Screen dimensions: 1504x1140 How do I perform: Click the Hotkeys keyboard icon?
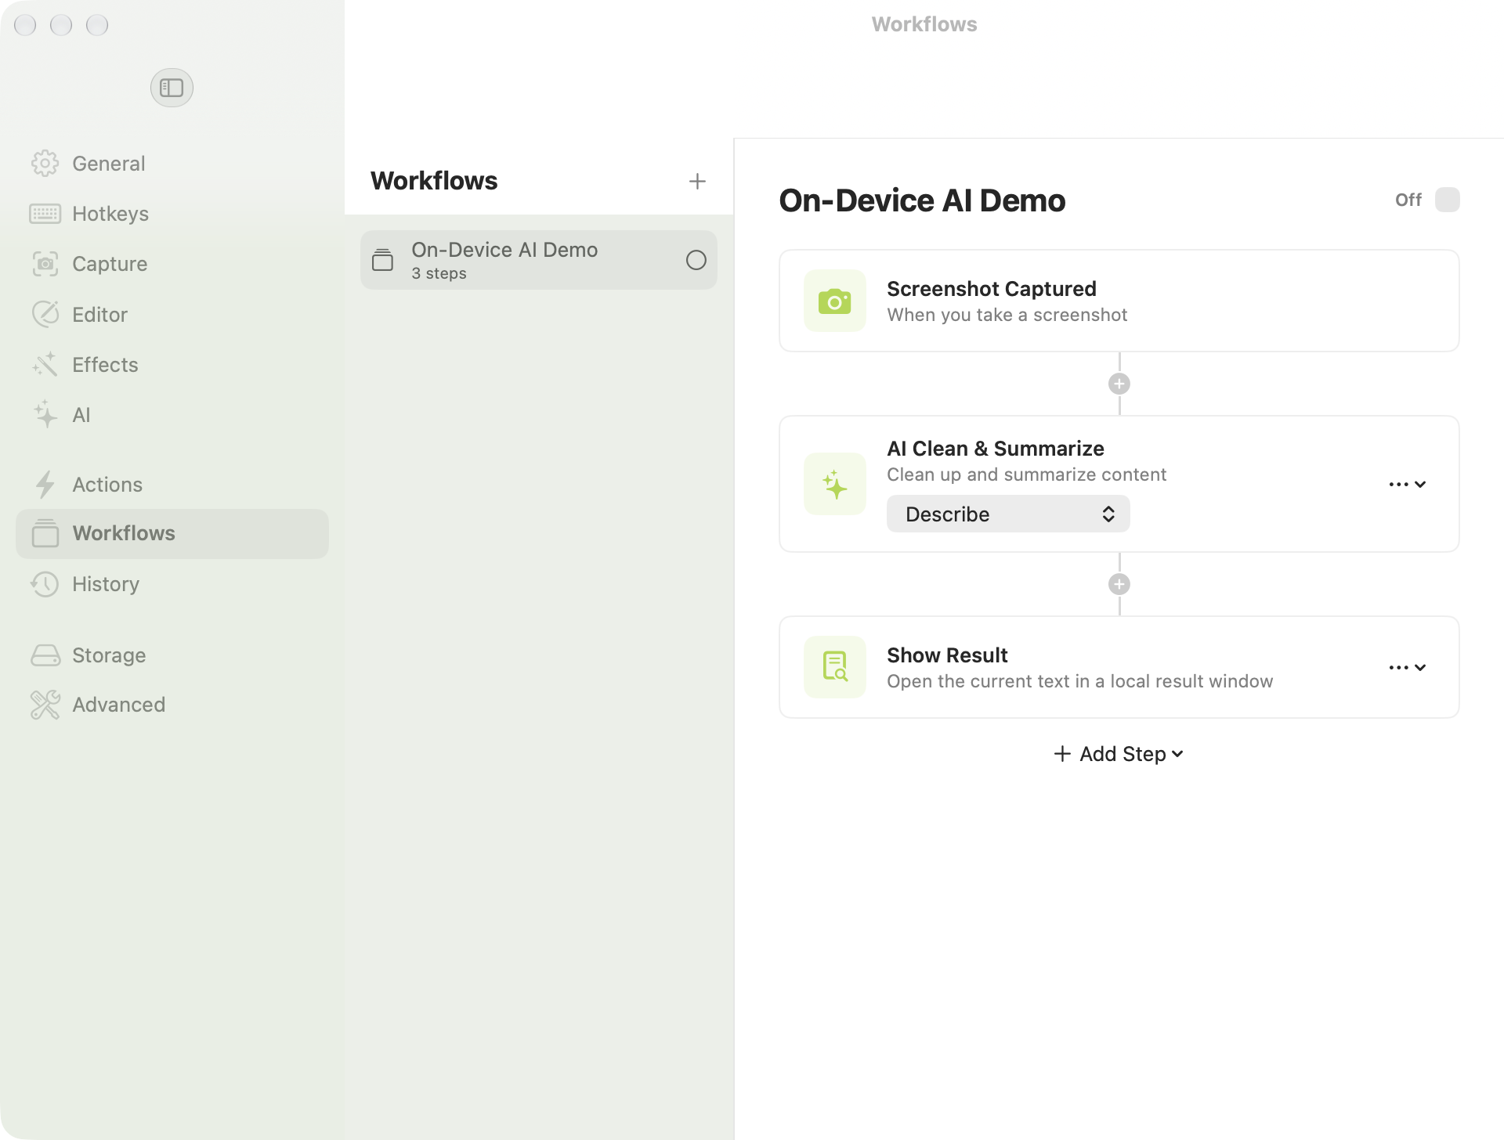click(x=45, y=214)
